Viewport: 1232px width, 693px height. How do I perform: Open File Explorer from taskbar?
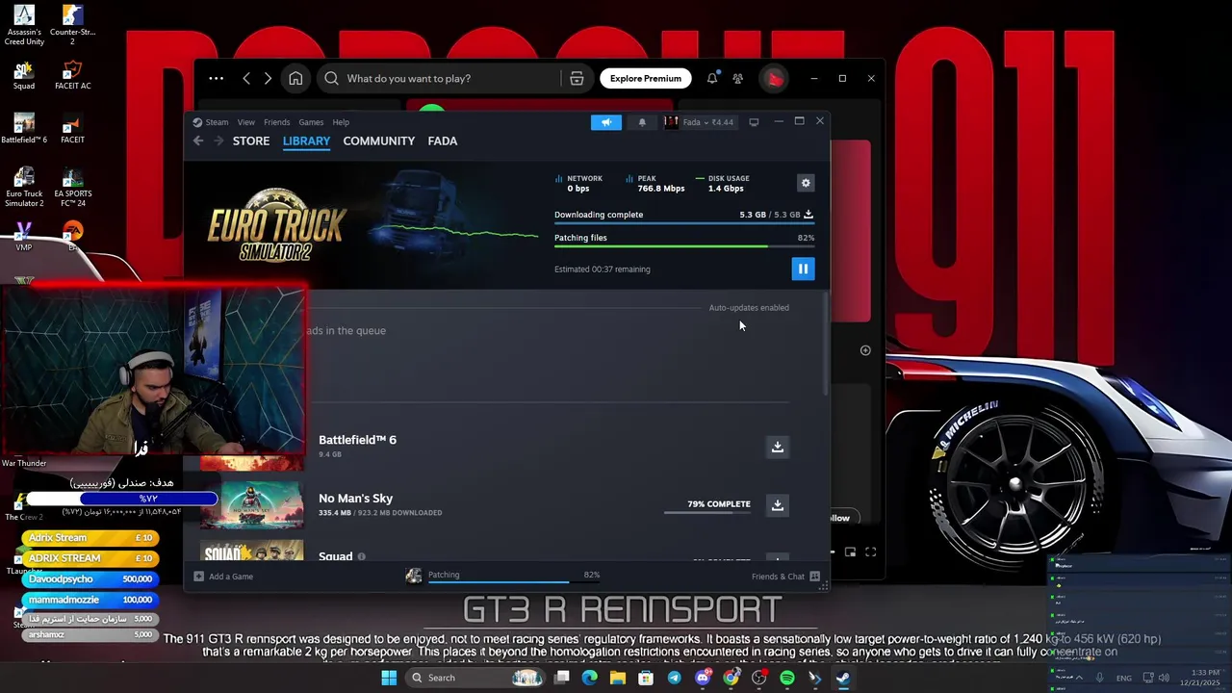618,678
